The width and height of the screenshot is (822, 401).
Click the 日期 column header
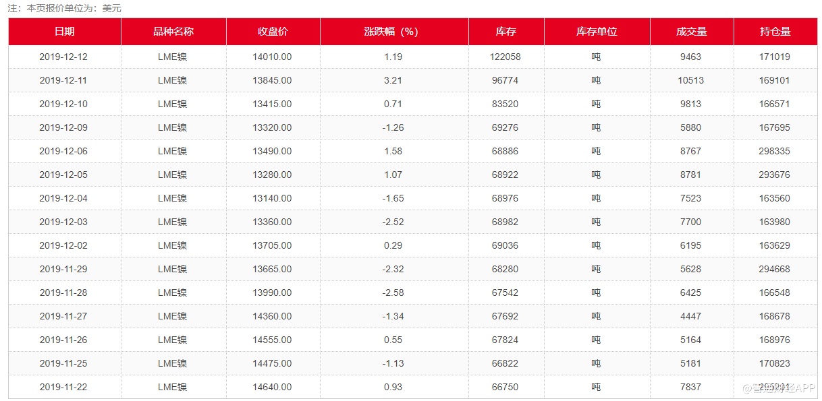point(64,32)
